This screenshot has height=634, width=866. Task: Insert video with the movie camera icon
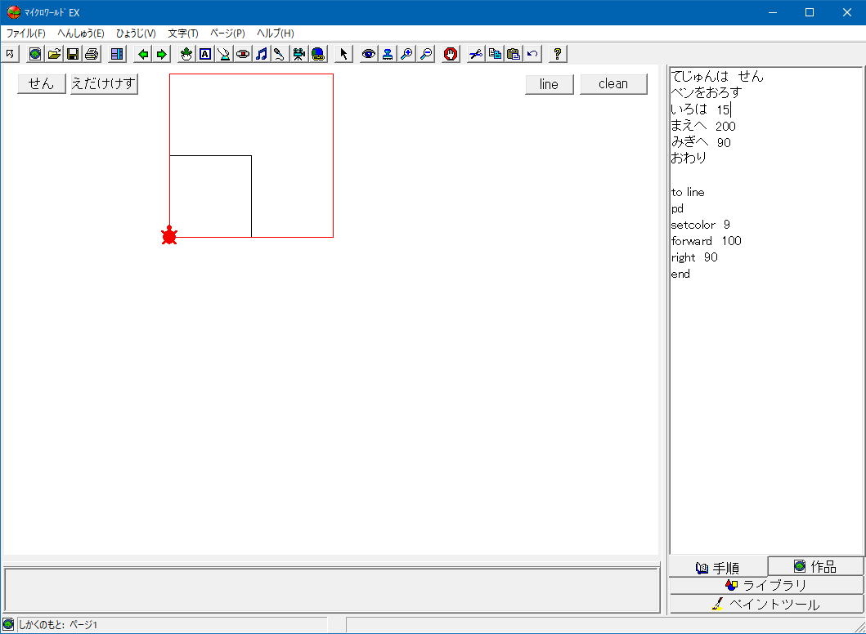[298, 54]
